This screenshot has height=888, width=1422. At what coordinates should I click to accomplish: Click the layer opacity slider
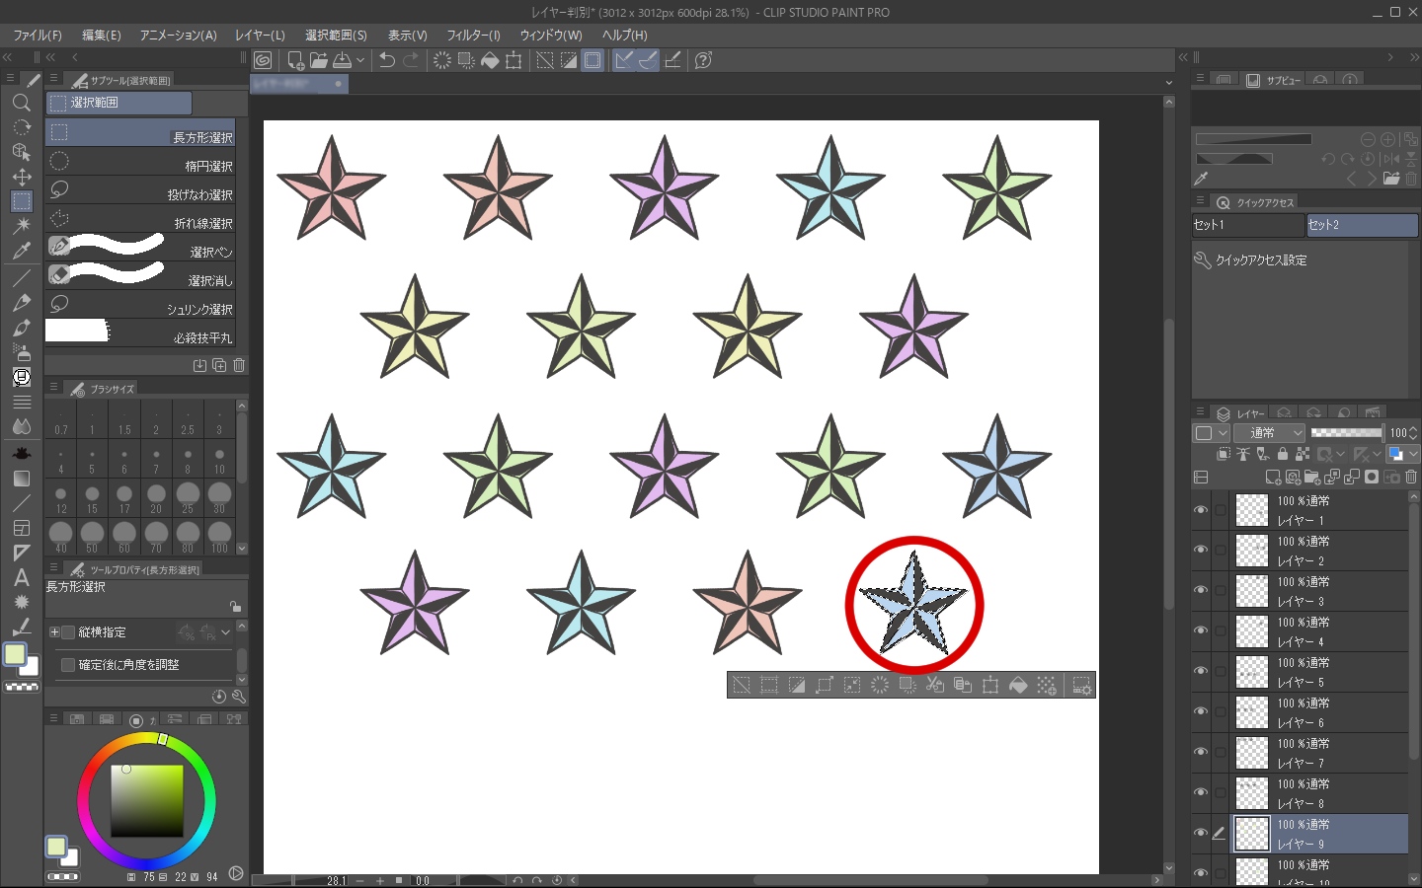(1346, 432)
